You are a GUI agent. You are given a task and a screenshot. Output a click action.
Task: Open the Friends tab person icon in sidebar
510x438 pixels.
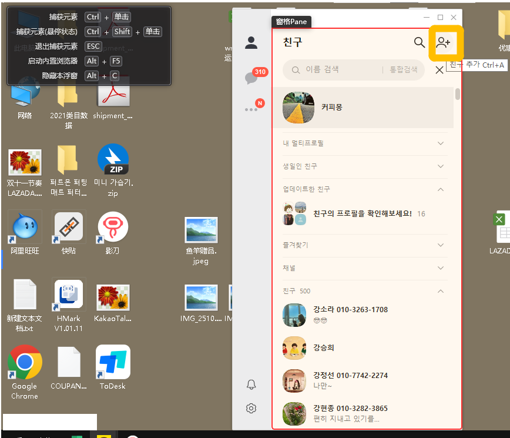(251, 43)
